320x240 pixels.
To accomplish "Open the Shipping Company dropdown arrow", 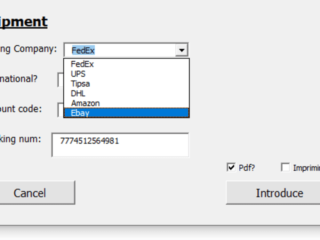I will pyautogui.click(x=182, y=50).
